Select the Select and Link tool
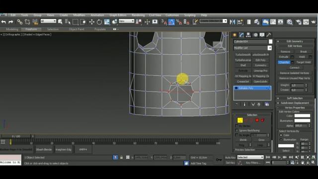This screenshot has height=179, width=318. [20, 22]
